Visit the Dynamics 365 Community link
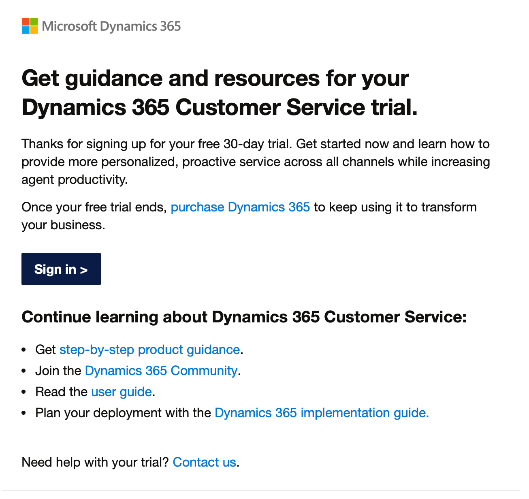This screenshot has height=499, width=529. click(161, 371)
